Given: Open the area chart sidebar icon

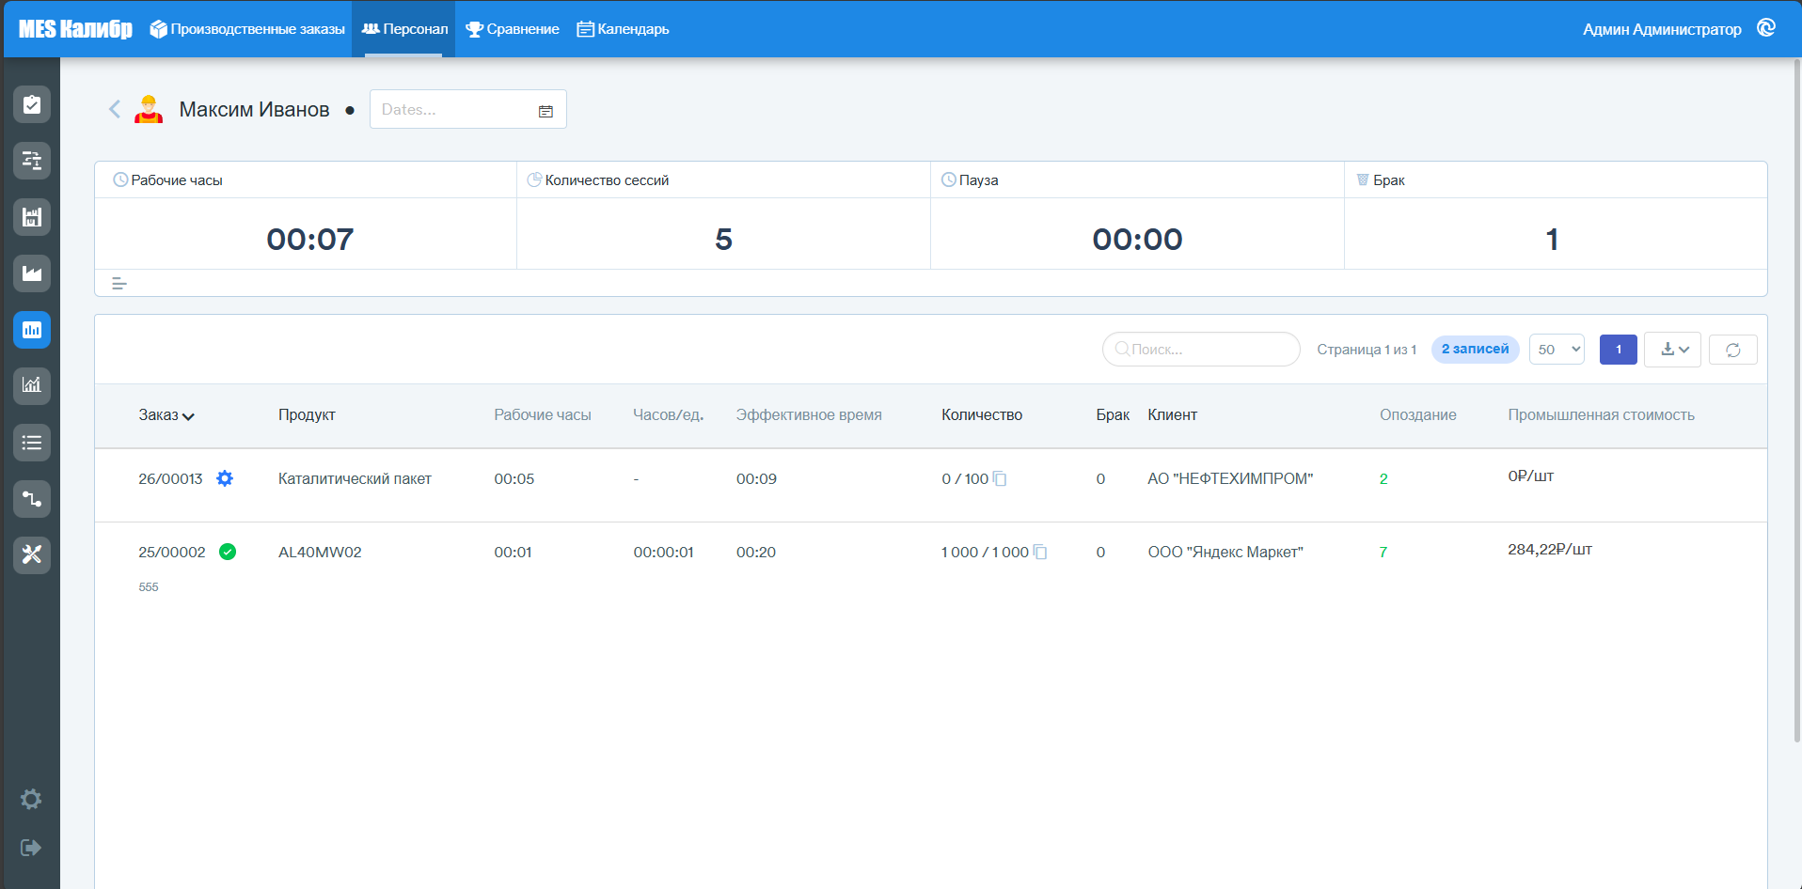Looking at the screenshot, I should pos(32,273).
